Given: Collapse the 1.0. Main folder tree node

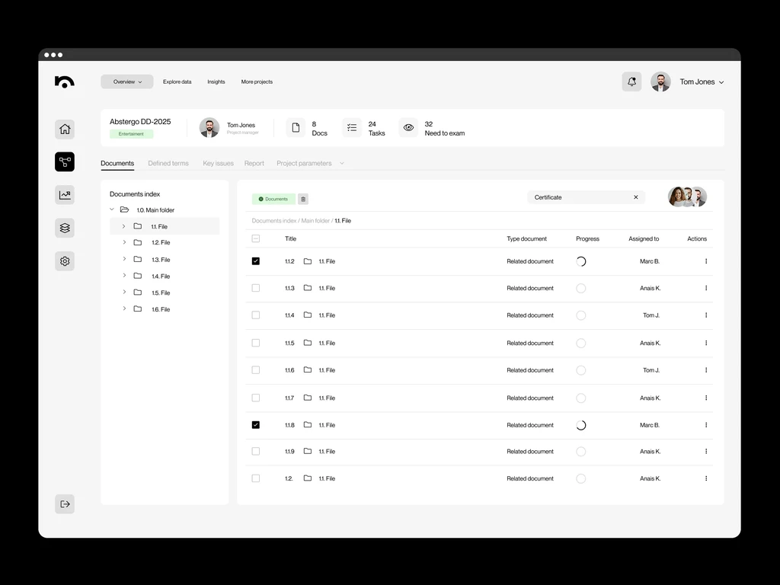Looking at the screenshot, I should pos(112,210).
